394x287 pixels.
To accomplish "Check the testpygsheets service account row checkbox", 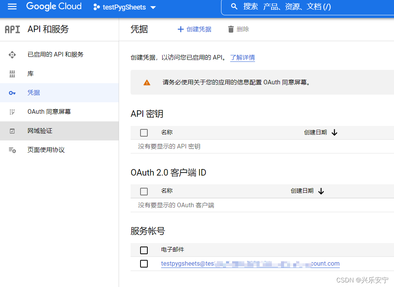I will click(144, 264).
